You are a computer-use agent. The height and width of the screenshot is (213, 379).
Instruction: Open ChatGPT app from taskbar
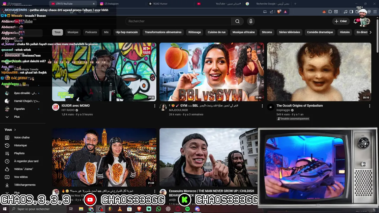click(168, 209)
